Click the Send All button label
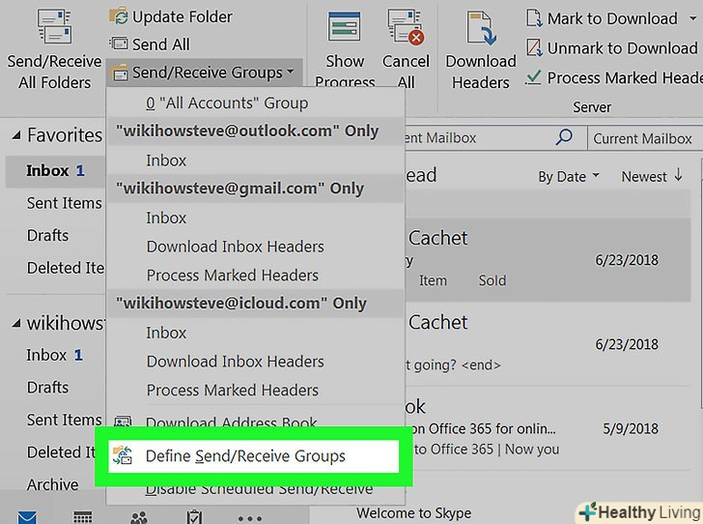Screen dimensions: 703x524 tap(161, 44)
